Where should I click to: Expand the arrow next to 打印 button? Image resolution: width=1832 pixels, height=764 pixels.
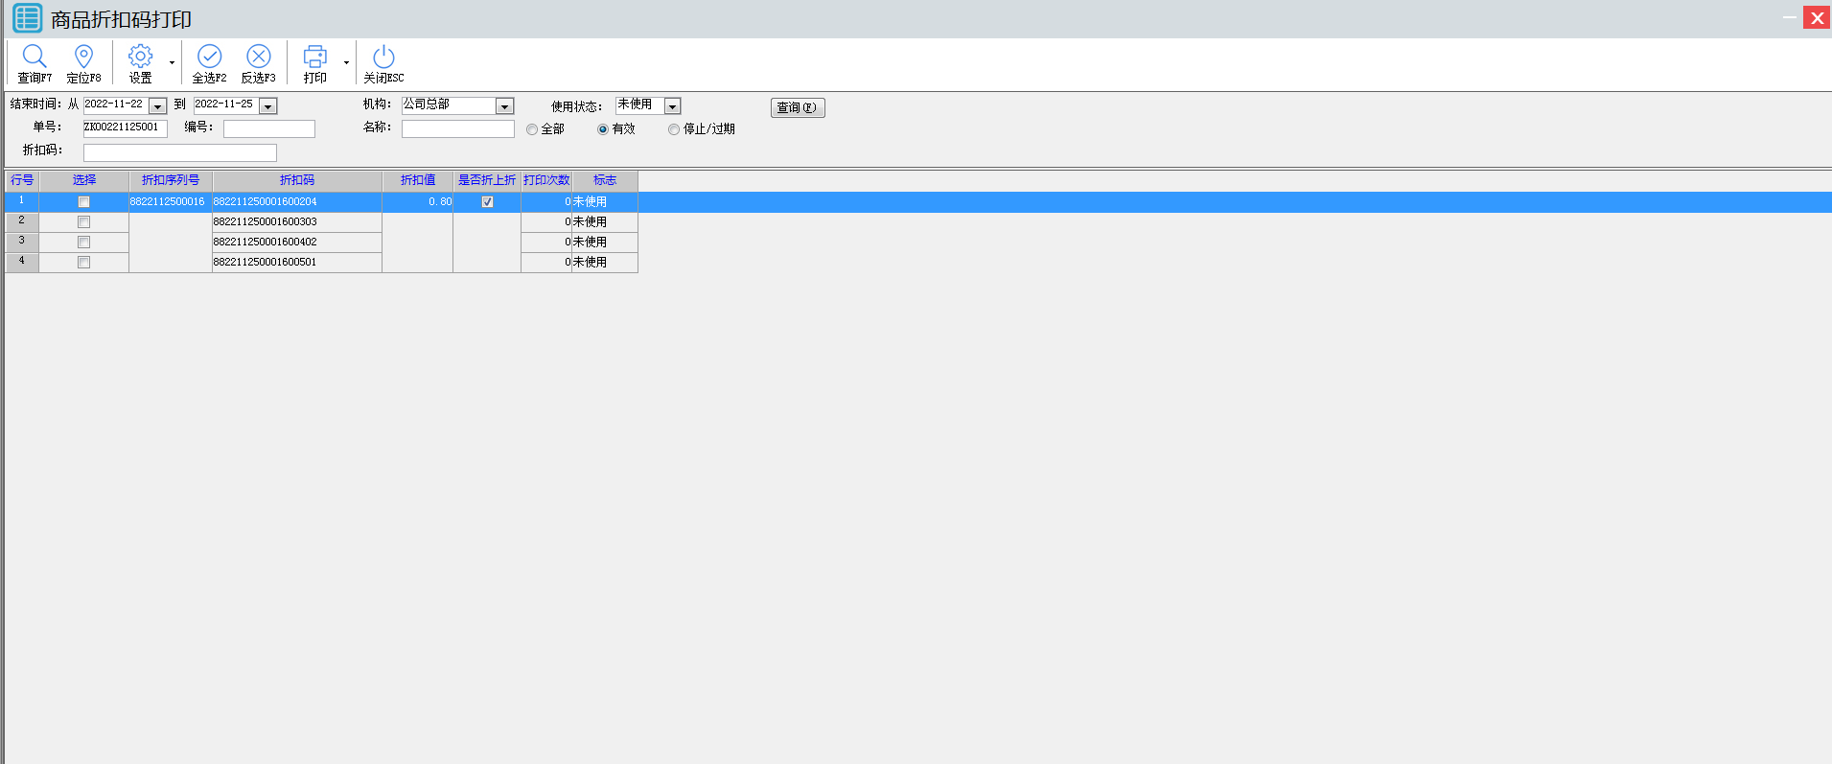point(346,63)
